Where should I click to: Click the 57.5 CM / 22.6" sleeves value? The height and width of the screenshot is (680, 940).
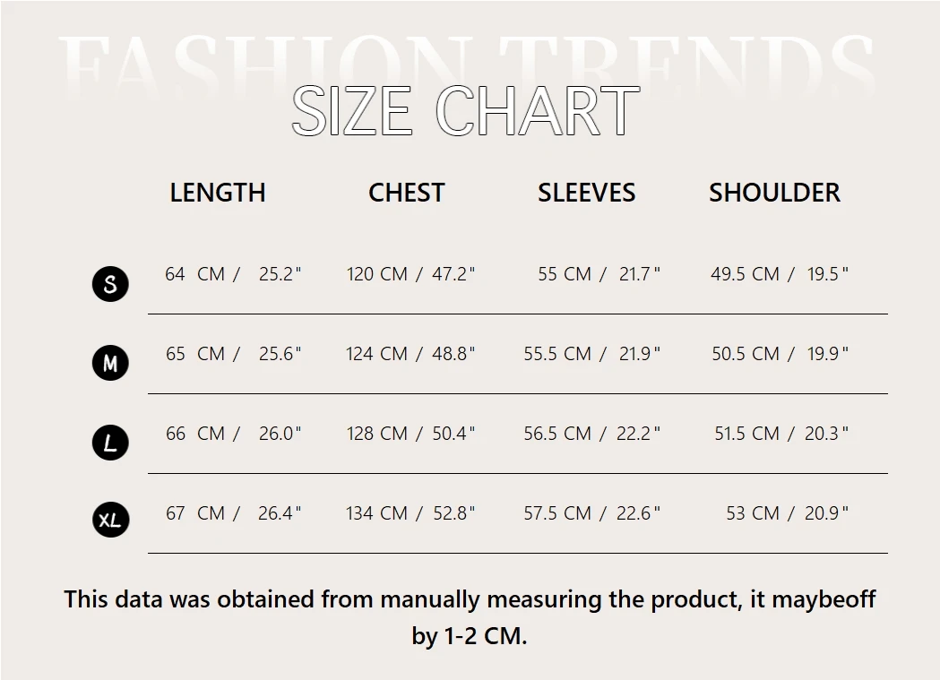591,513
